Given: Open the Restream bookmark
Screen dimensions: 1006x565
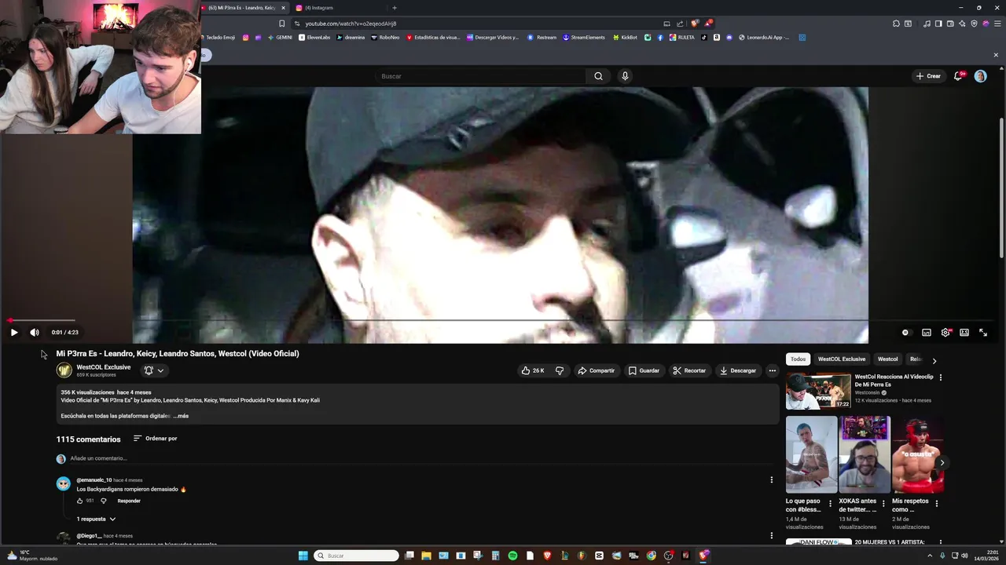Looking at the screenshot, I should 542,38.
